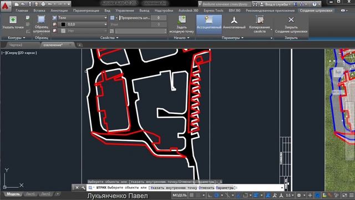Open the disabled background color dropdown Нет
This screenshot has height=200, width=355.
[82, 31]
